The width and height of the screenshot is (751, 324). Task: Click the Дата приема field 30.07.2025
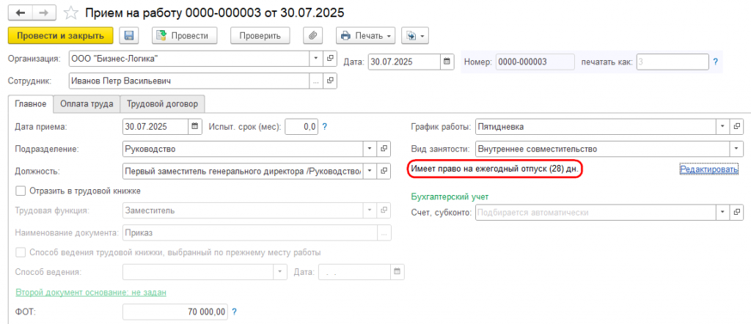coord(155,127)
